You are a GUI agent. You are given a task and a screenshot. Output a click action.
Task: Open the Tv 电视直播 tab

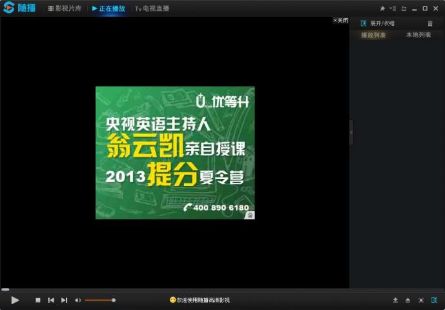click(152, 8)
